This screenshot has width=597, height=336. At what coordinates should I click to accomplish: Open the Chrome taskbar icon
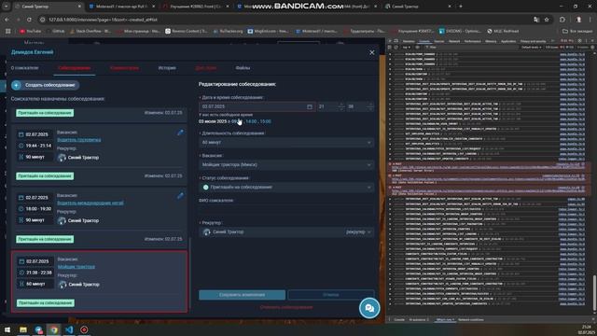(54, 329)
